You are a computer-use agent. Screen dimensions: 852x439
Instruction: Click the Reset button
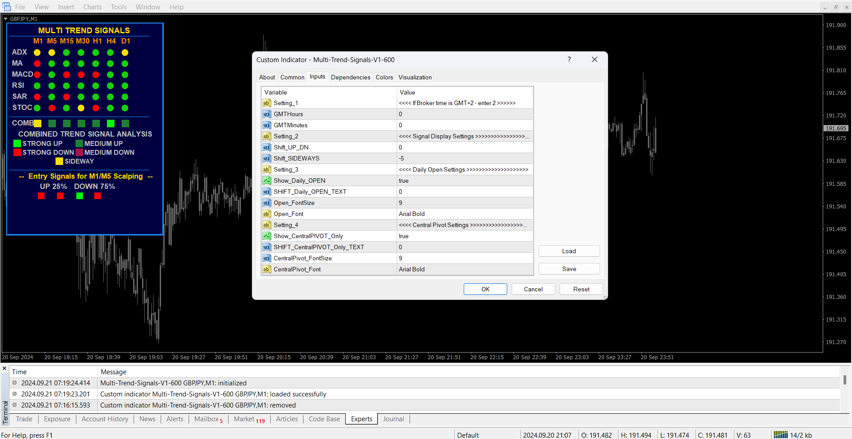581,289
